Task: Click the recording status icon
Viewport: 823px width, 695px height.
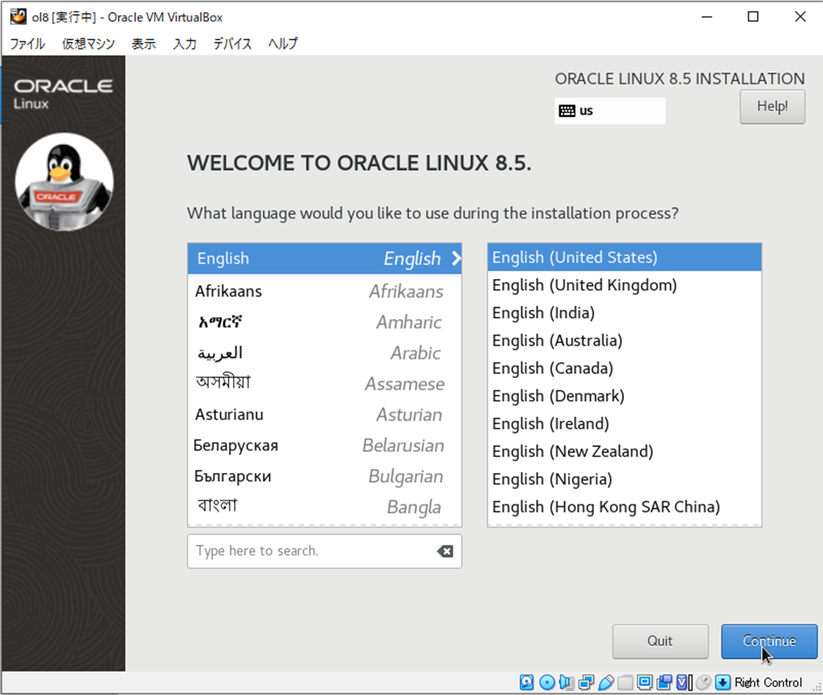Action: point(664,682)
